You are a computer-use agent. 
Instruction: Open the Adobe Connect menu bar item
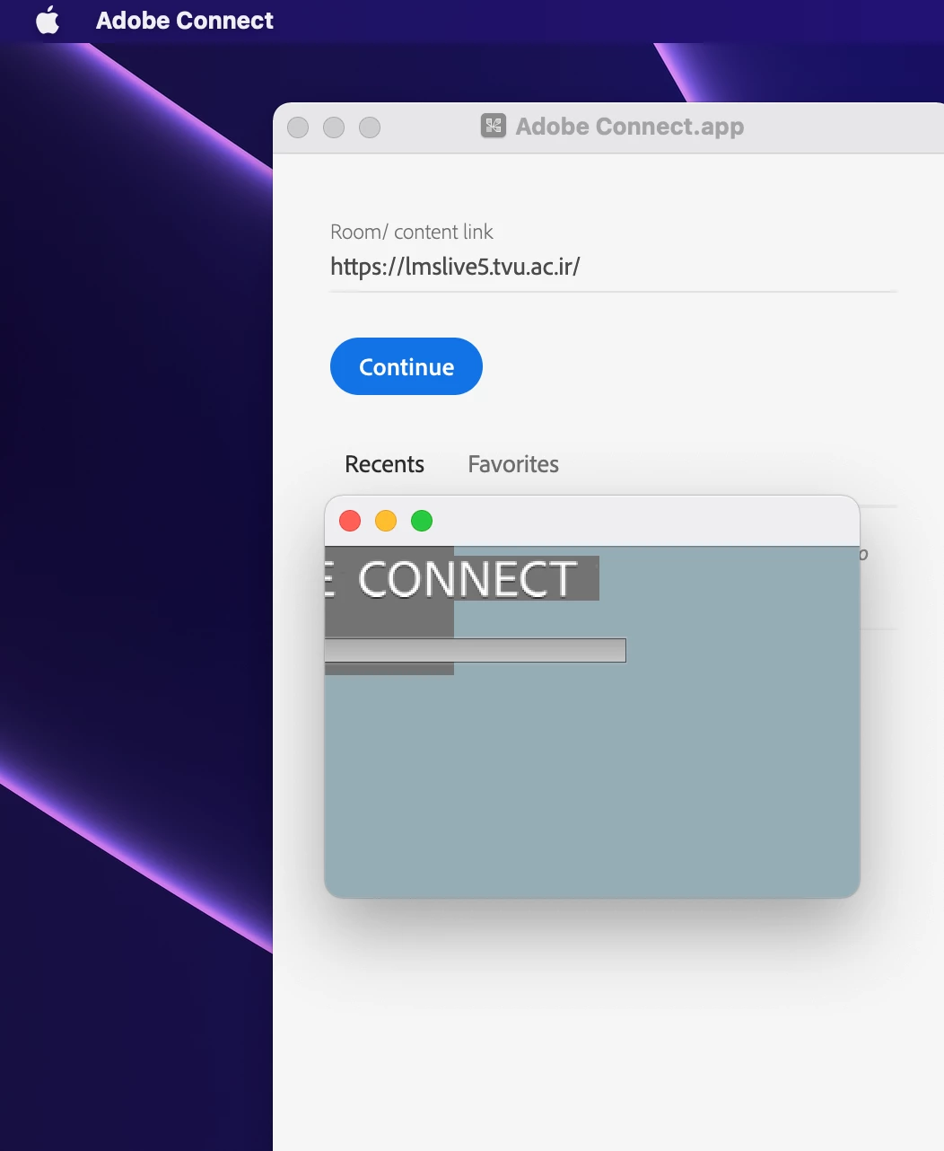pyautogui.click(x=184, y=21)
